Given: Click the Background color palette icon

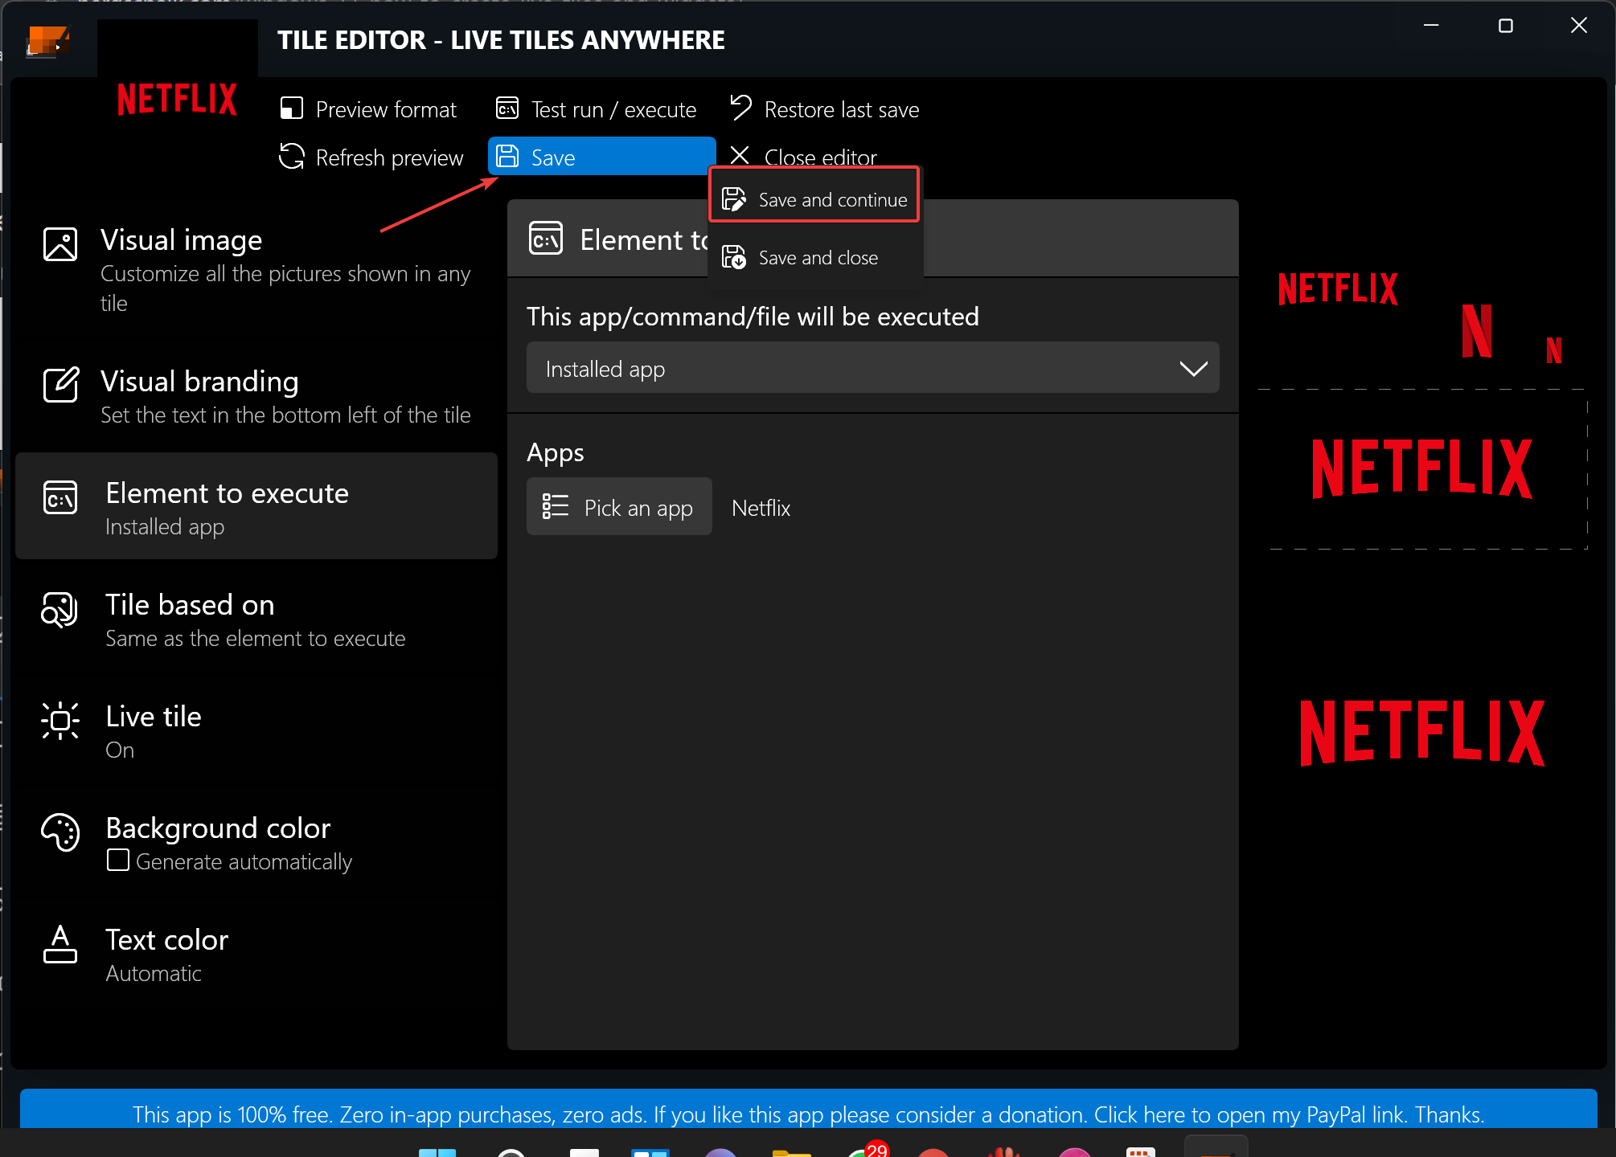Looking at the screenshot, I should [x=59, y=832].
